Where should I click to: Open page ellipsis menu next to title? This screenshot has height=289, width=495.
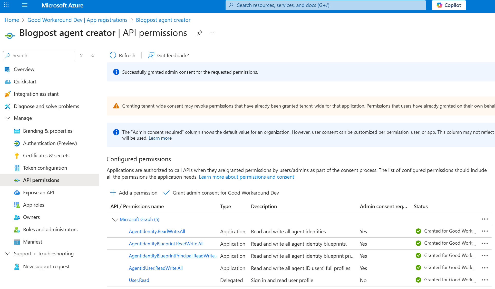click(x=212, y=33)
